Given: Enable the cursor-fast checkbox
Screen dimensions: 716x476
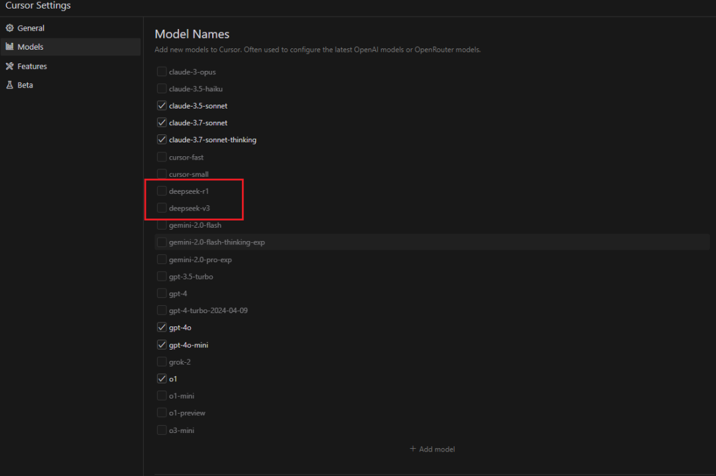Looking at the screenshot, I should click(x=162, y=157).
